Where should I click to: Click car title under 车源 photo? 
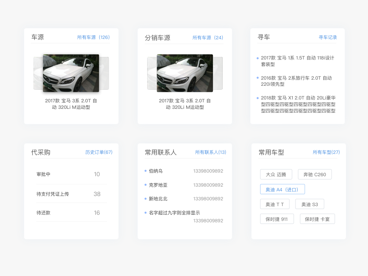point(71,104)
